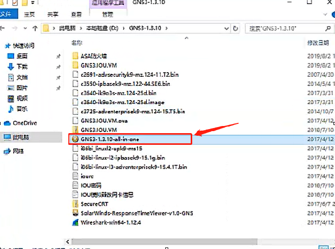Select the c3640-ik9o3s .image file icon
The image size is (335, 249).
pos(75,102)
